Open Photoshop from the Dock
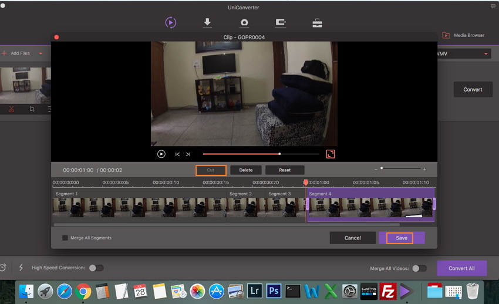499x304 pixels. [274, 291]
